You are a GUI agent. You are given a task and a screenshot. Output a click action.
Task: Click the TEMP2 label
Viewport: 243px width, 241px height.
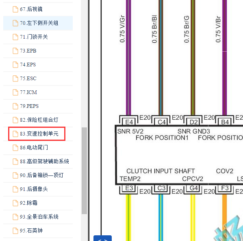coord(130,179)
